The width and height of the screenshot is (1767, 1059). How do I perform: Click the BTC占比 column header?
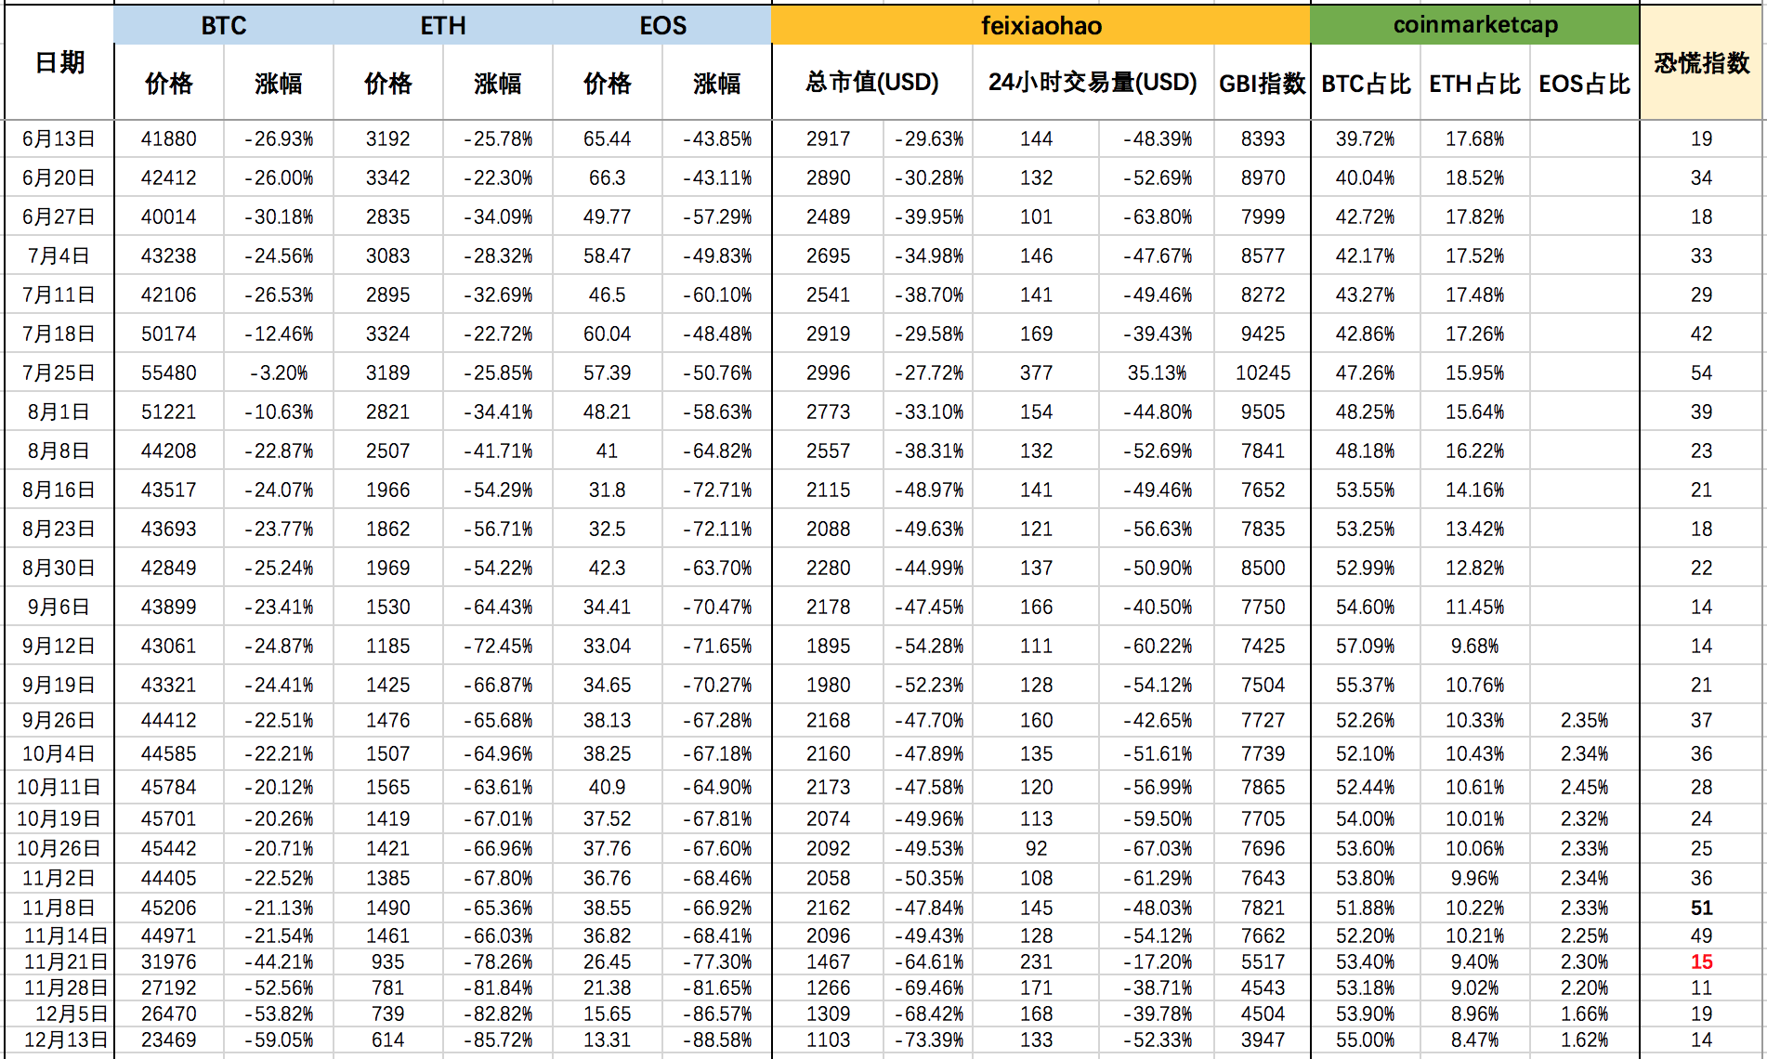pyautogui.click(x=1366, y=83)
